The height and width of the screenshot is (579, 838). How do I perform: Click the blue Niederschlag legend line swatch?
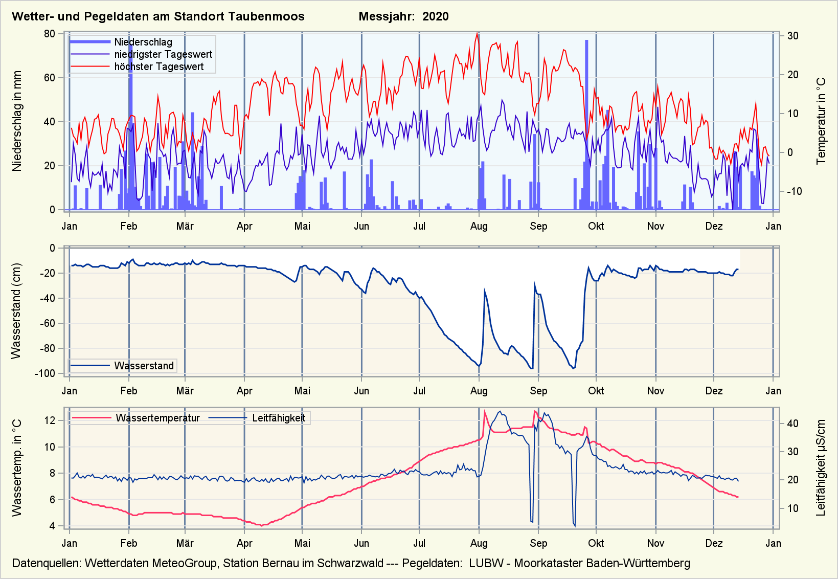(90, 42)
